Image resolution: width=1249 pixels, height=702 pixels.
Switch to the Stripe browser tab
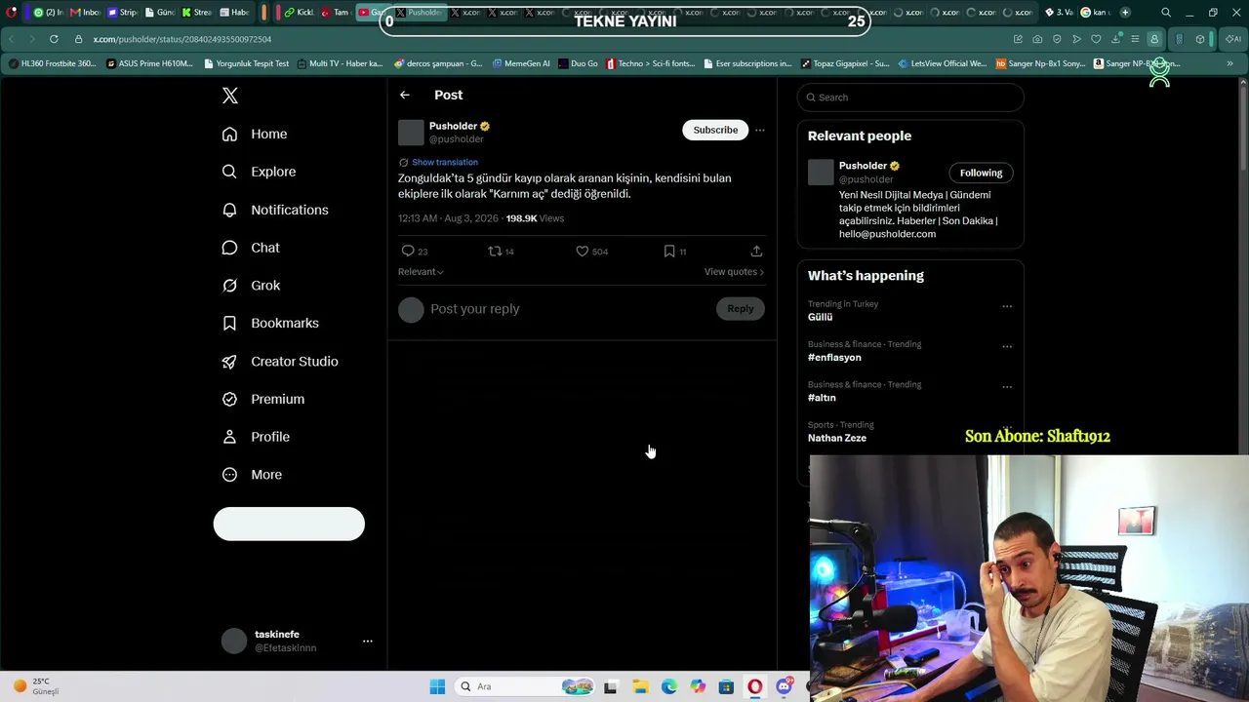(x=123, y=13)
